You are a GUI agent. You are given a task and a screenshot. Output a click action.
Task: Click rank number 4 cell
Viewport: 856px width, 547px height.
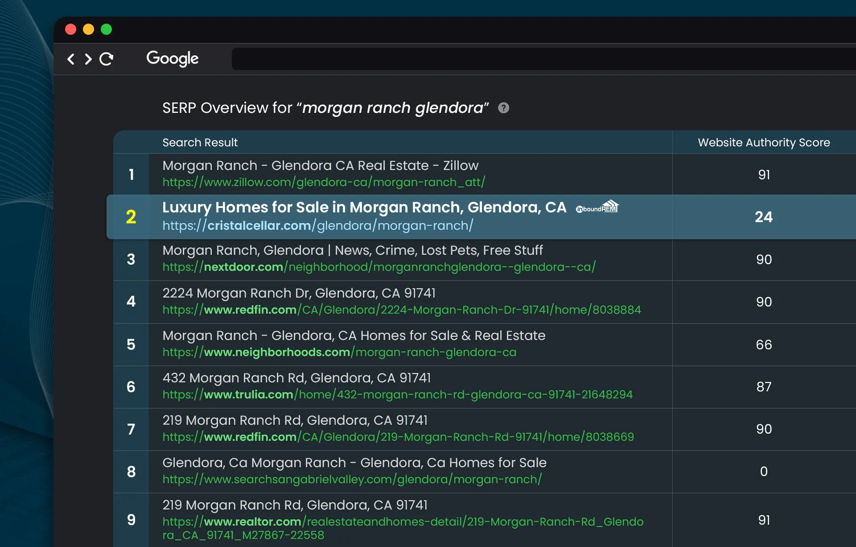(x=131, y=302)
